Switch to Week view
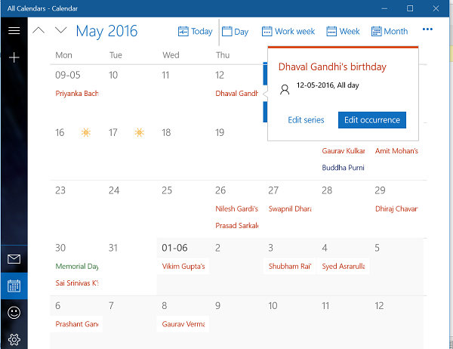 click(x=343, y=31)
